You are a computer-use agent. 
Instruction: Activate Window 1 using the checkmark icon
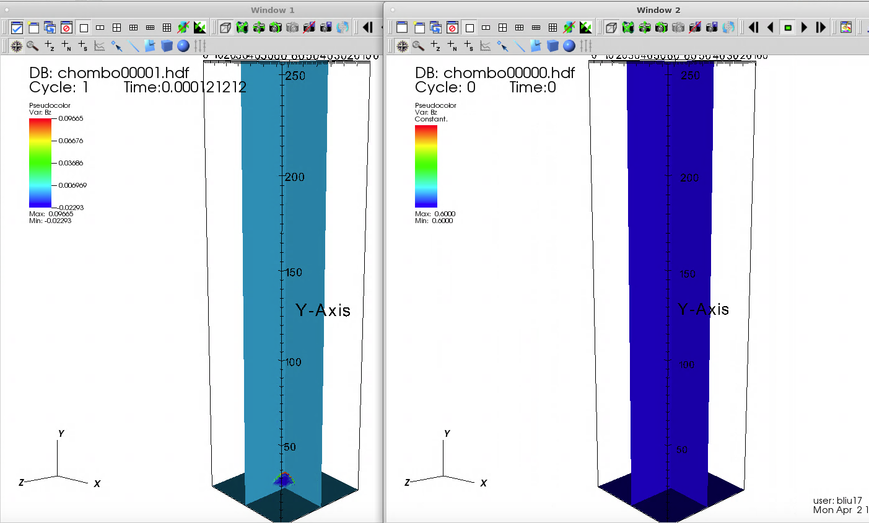[17, 28]
